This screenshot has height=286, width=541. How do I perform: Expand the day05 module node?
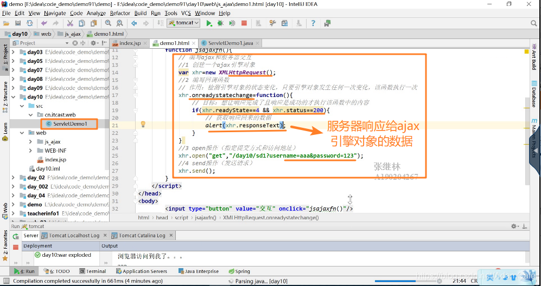pos(13,61)
